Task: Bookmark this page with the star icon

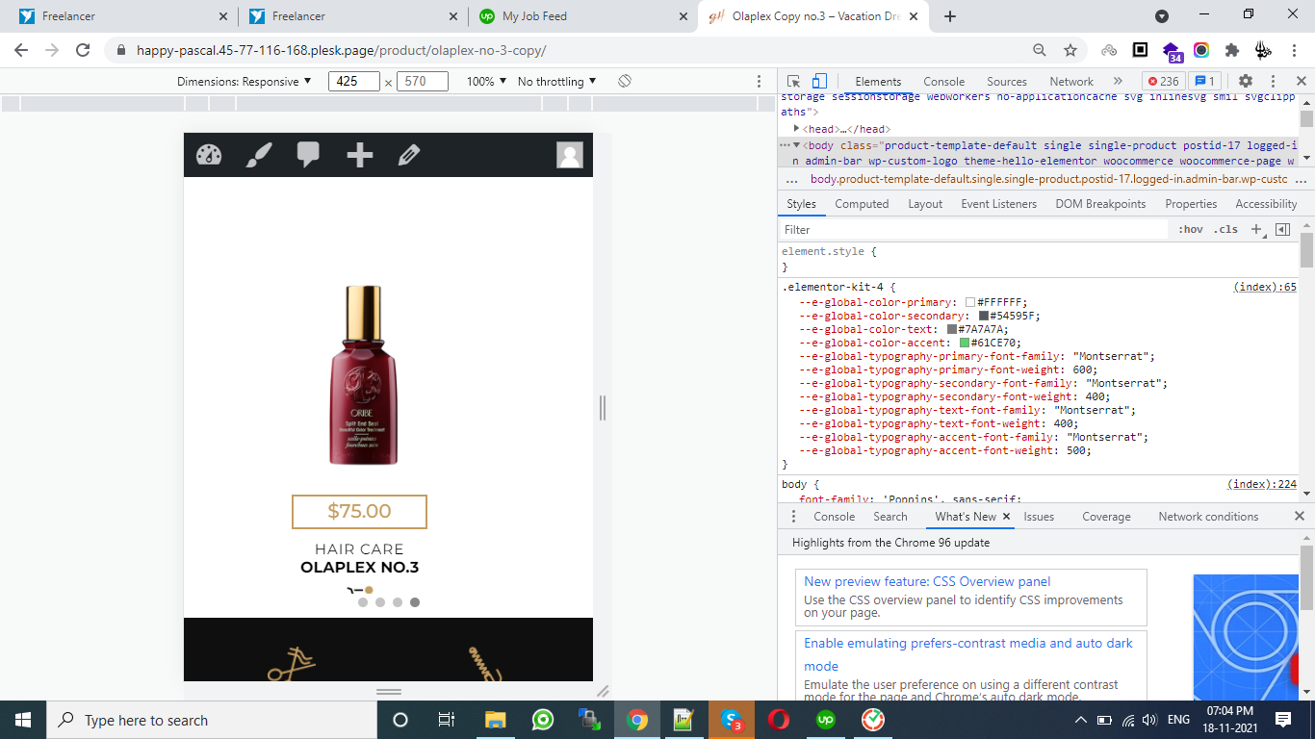Action: click(1070, 50)
